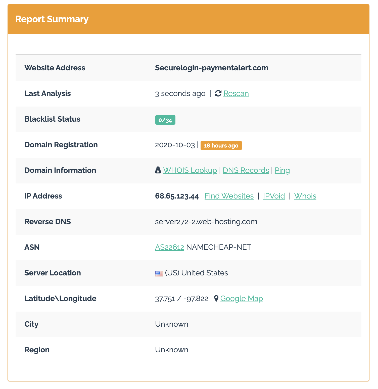
Task: Open the Rescan link
Action: [236, 93]
